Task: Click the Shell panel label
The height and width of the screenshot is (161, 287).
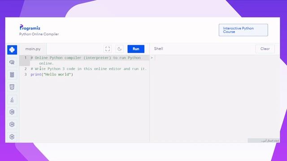Action: tap(158, 49)
